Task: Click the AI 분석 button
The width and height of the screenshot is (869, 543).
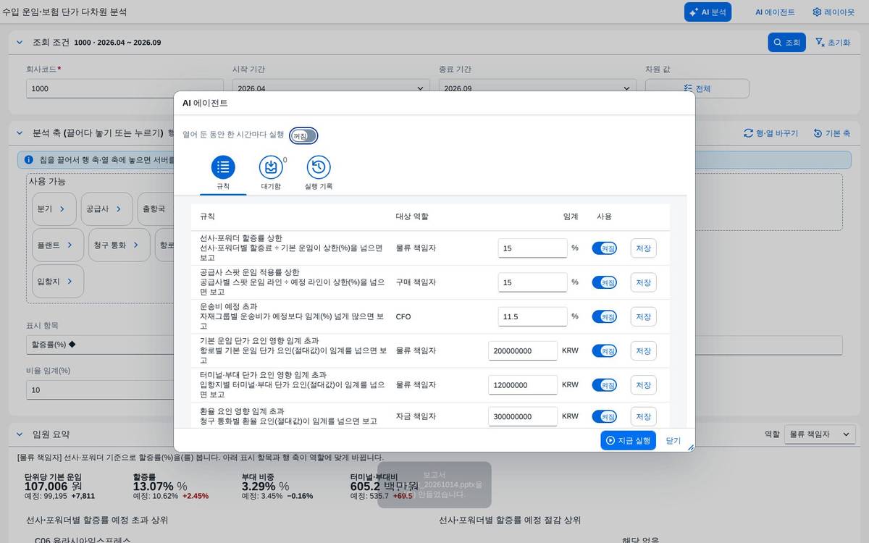Action: (x=708, y=12)
